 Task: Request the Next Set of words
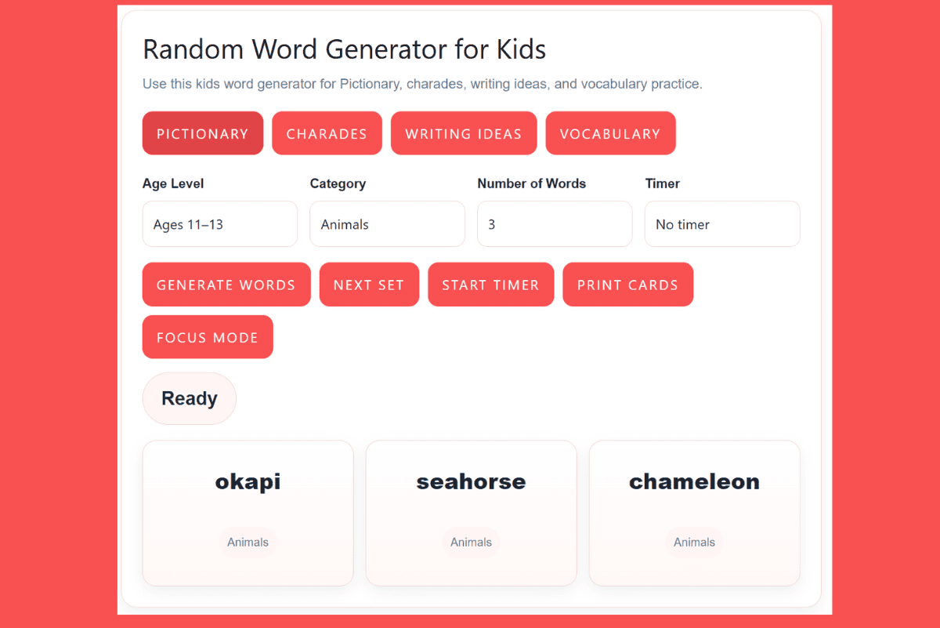(369, 285)
